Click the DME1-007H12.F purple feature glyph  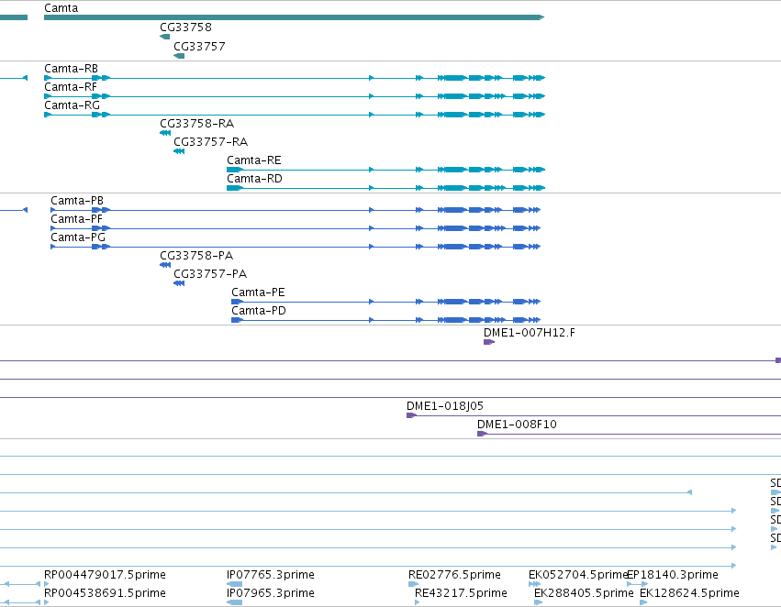coord(489,342)
